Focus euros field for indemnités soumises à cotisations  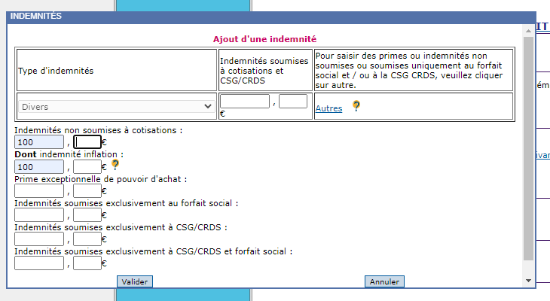tap(245, 102)
